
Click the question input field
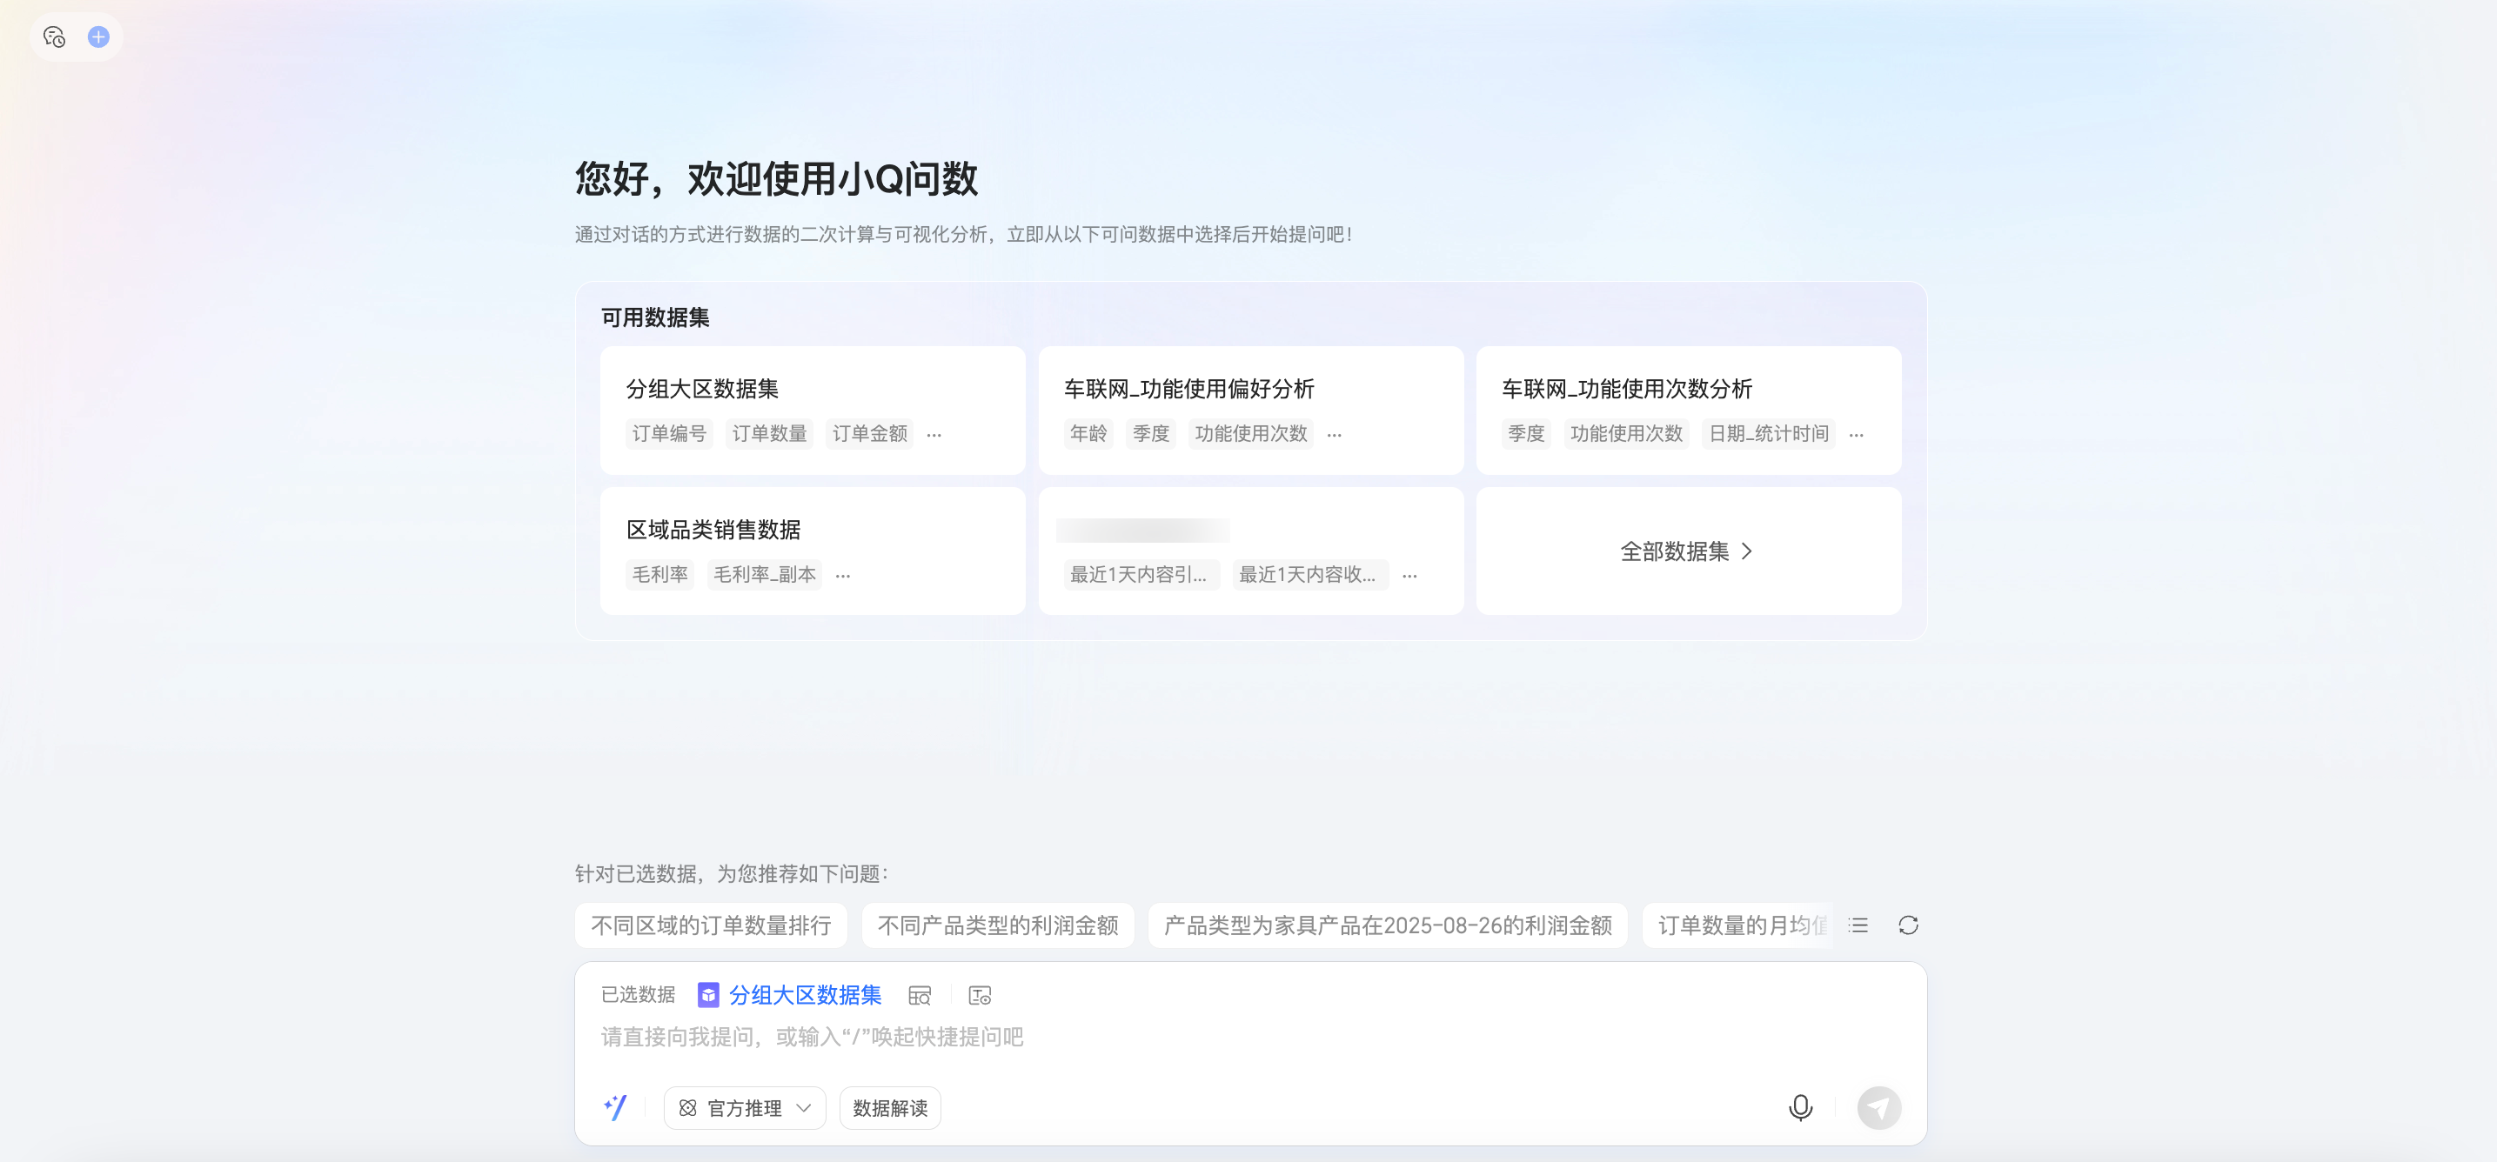[1250, 1037]
